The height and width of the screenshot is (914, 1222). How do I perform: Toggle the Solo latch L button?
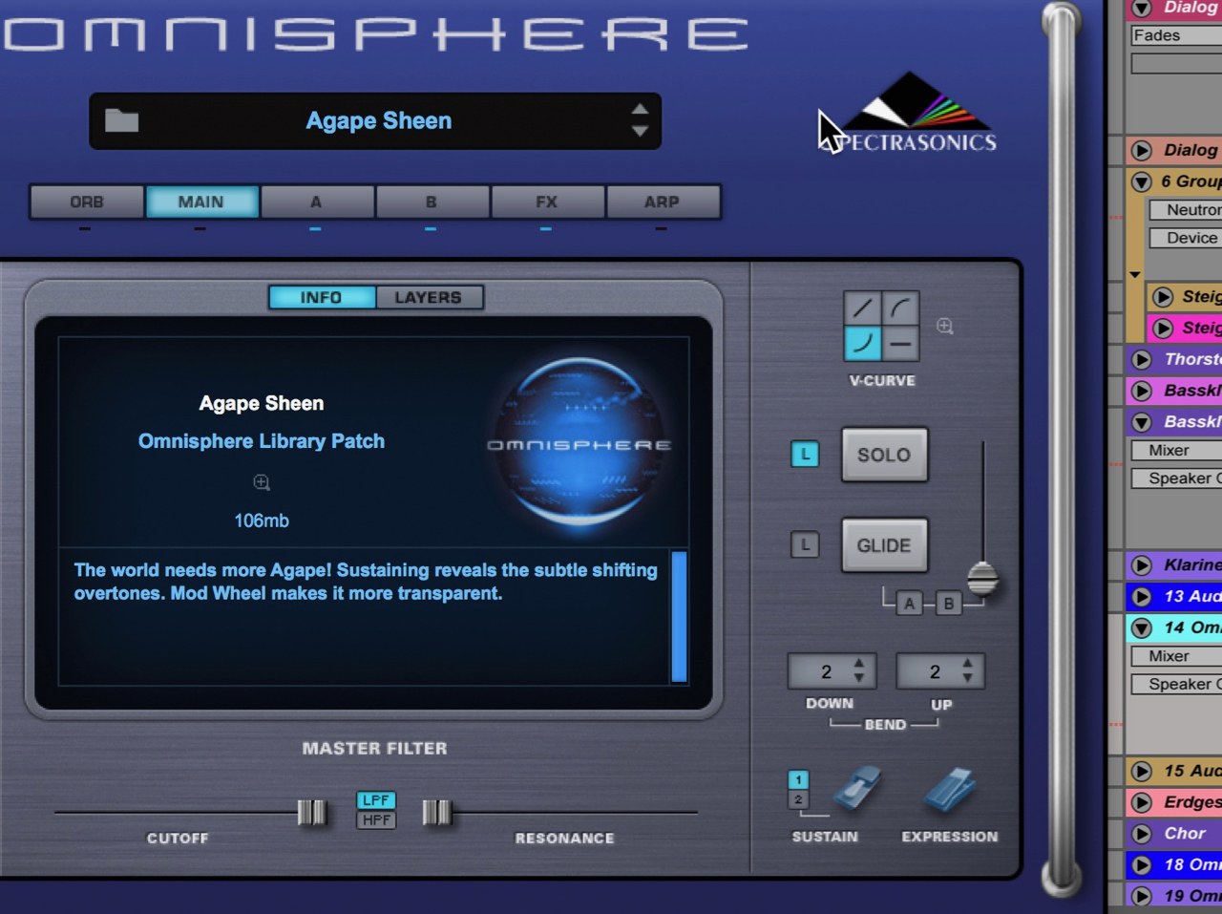805,455
